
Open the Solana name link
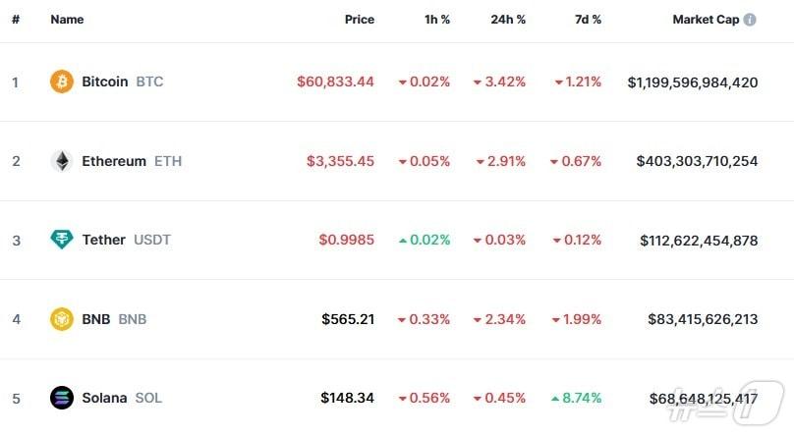104,398
